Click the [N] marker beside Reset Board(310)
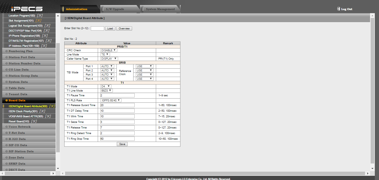 (x=34, y=121)
